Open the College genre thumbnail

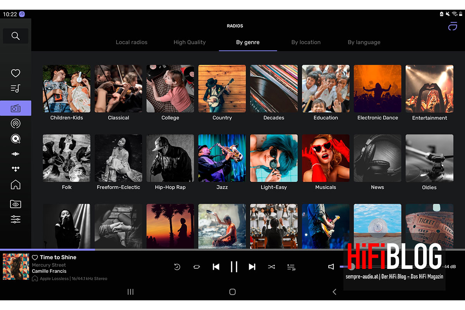[170, 89]
